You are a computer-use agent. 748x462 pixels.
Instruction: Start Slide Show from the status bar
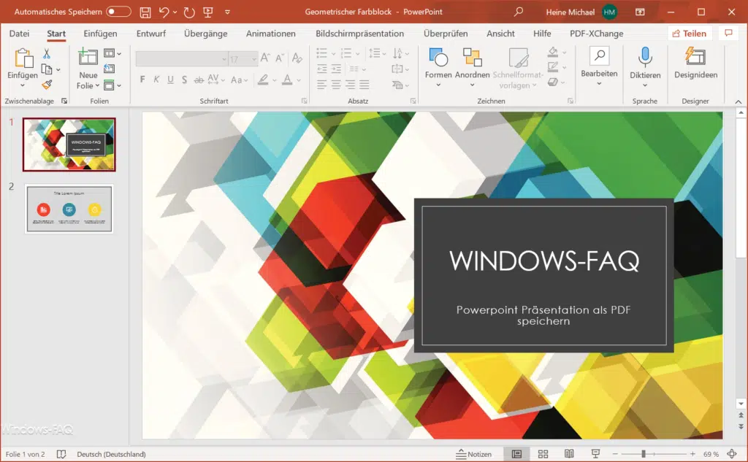click(x=595, y=453)
